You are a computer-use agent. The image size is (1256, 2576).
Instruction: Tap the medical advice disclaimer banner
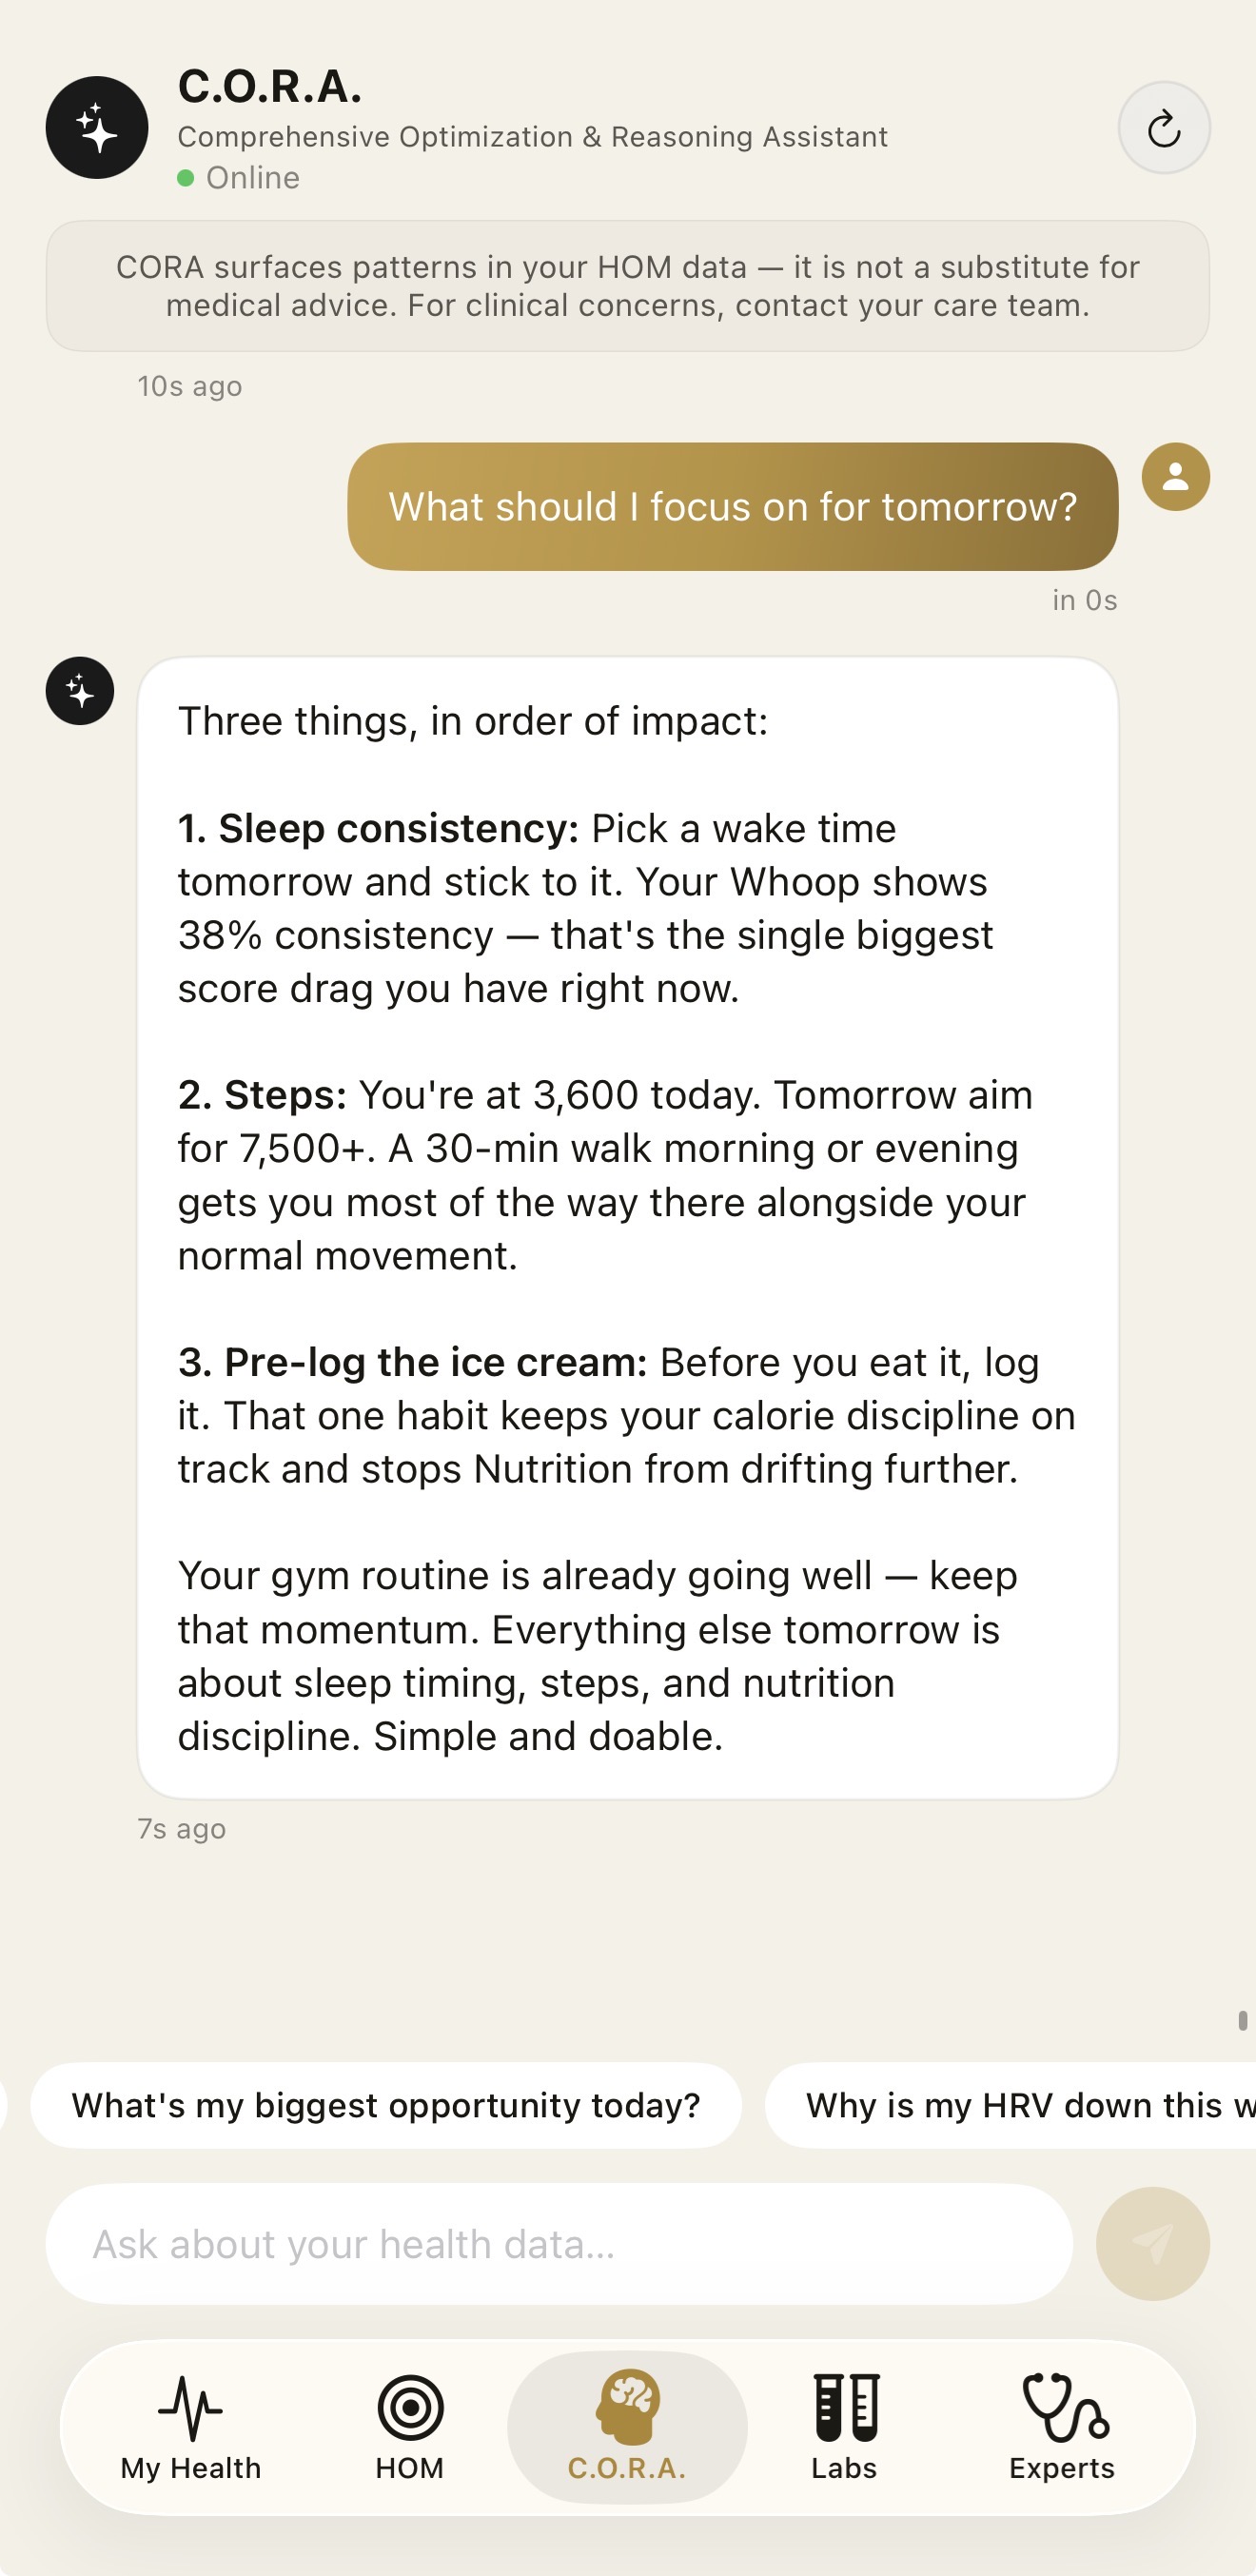coord(628,286)
